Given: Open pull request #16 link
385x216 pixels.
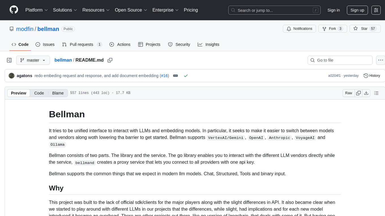Looking at the screenshot, I should (x=164, y=76).
